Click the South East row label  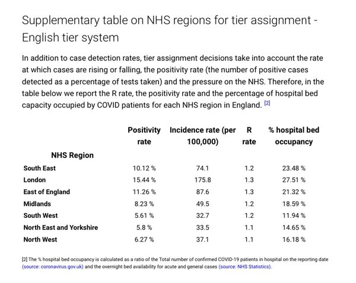(x=40, y=168)
